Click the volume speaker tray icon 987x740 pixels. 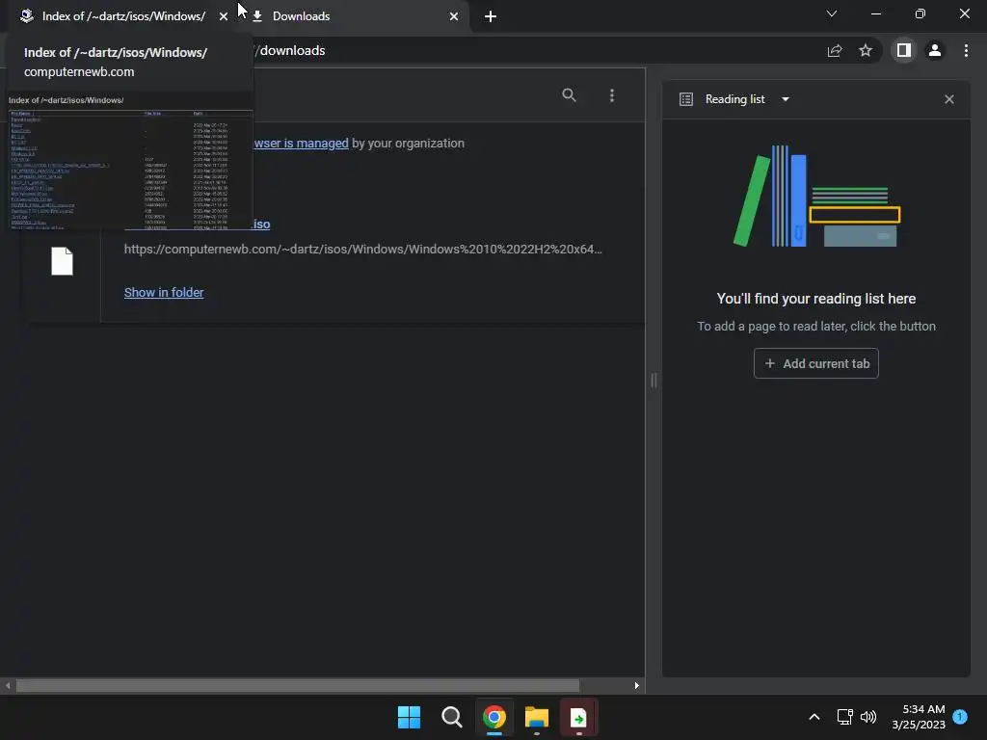tap(868, 717)
